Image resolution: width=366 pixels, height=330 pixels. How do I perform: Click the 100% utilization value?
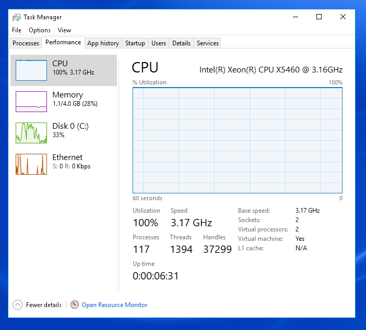click(x=146, y=223)
